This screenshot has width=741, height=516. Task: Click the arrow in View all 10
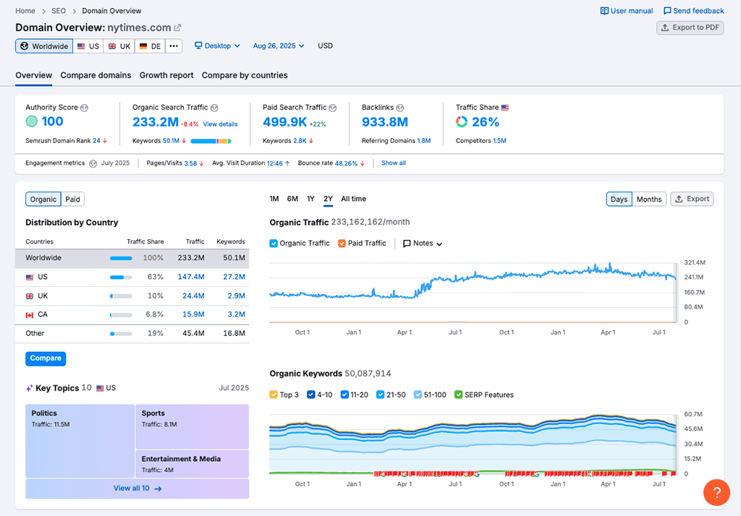[158, 489]
